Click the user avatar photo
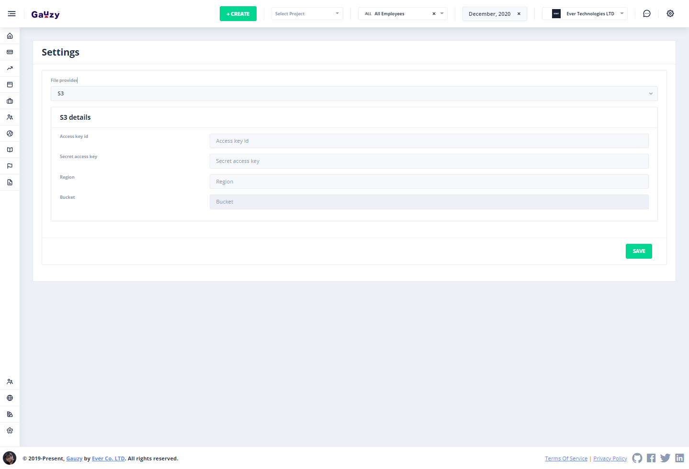This screenshot has height=469, width=689. [x=10, y=458]
